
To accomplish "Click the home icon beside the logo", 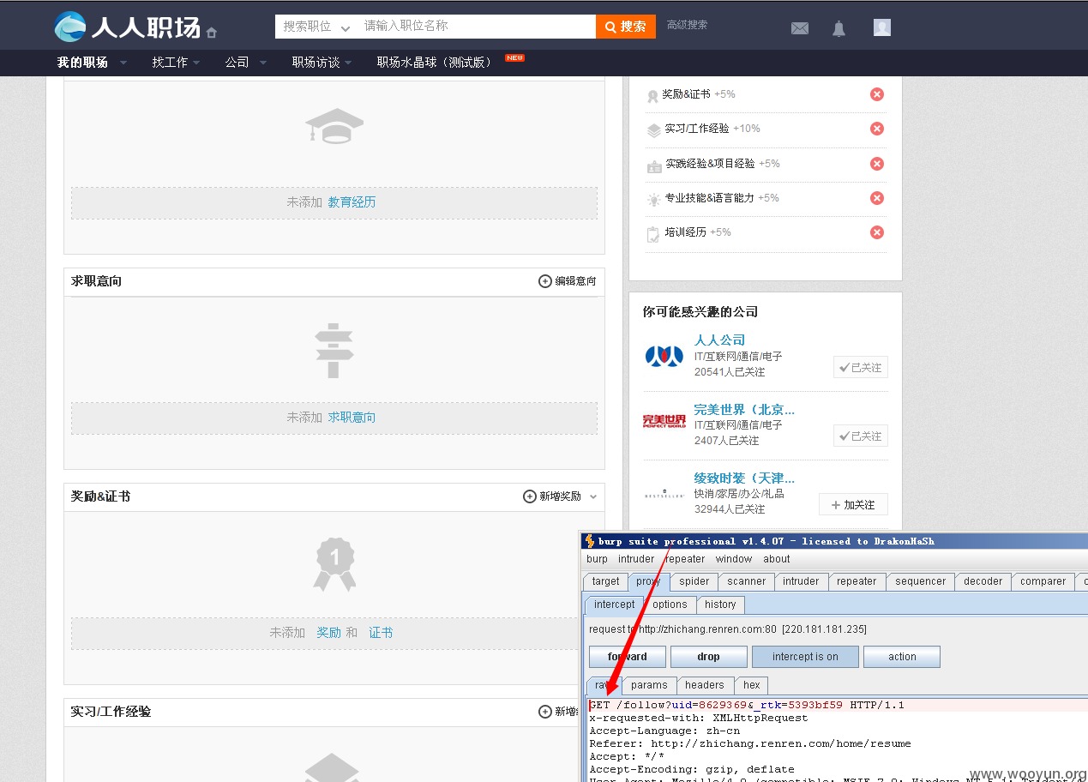I will click(x=212, y=33).
